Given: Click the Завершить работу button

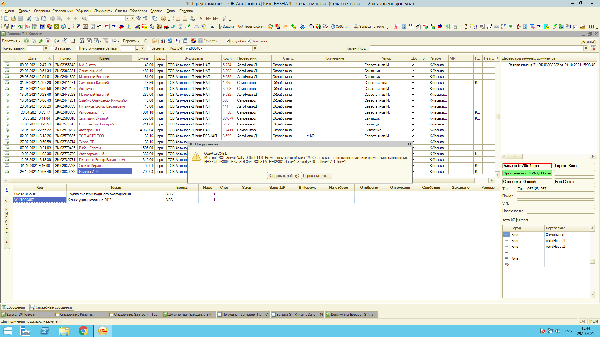Looking at the screenshot, I should pyautogui.click(x=283, y=176).
